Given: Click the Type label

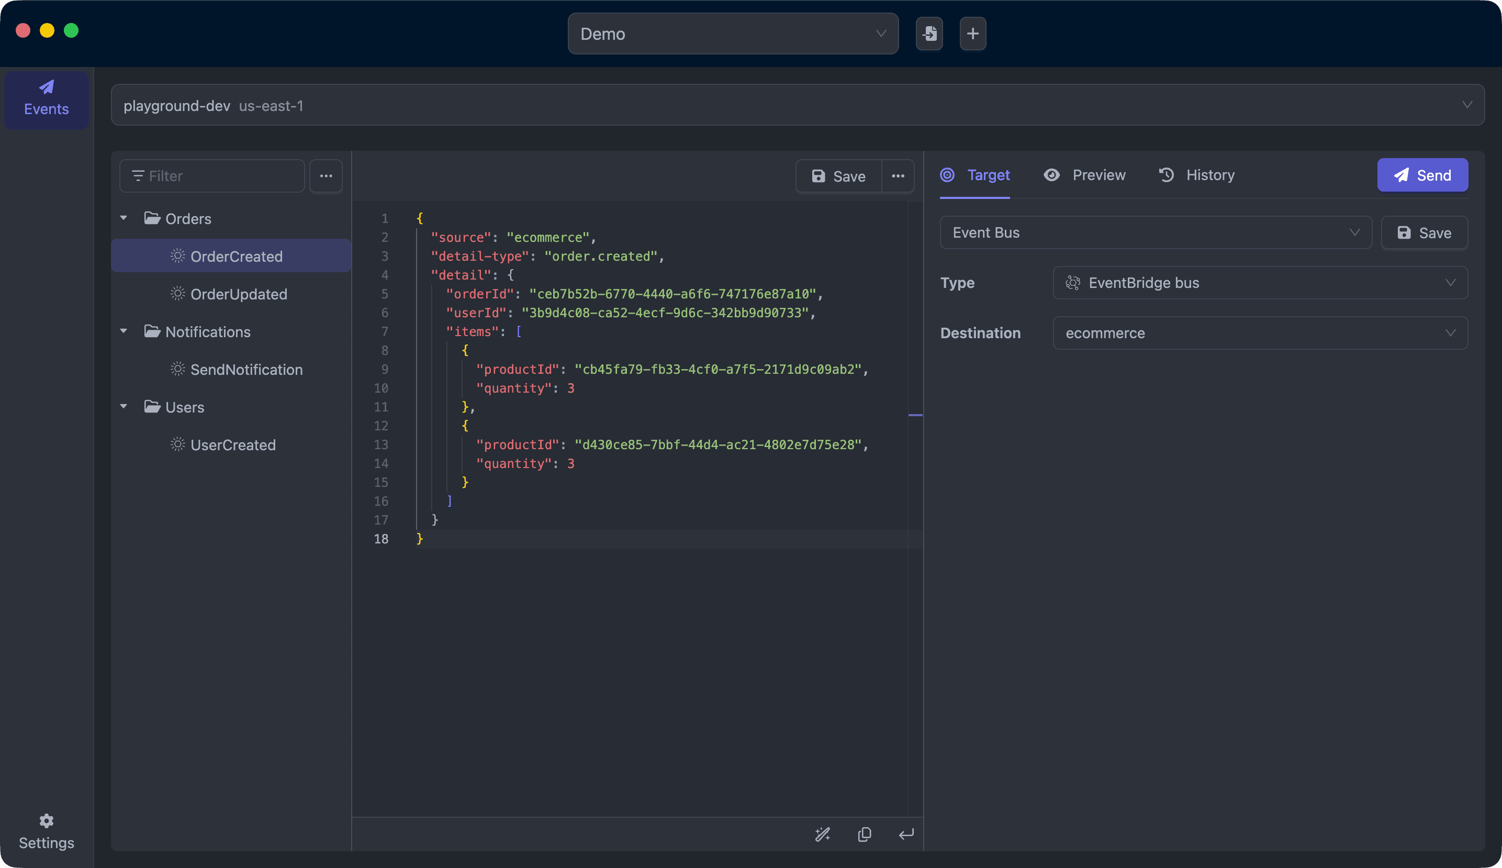Looking at the screenshot, I should 957,283.
